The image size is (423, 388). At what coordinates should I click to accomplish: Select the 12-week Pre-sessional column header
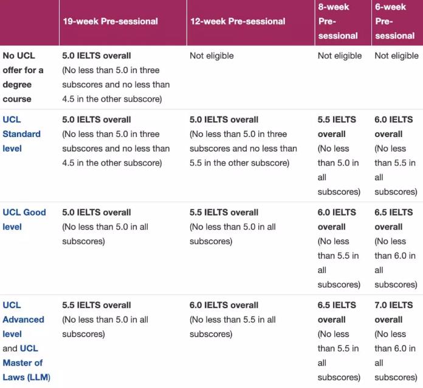pos(237,21)
